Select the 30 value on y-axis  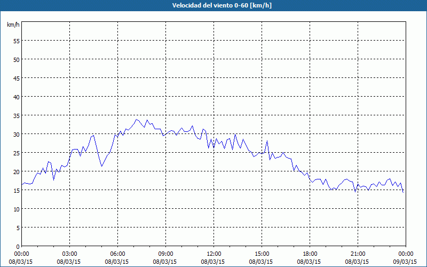pyautogui.click(x=17, y=135)
